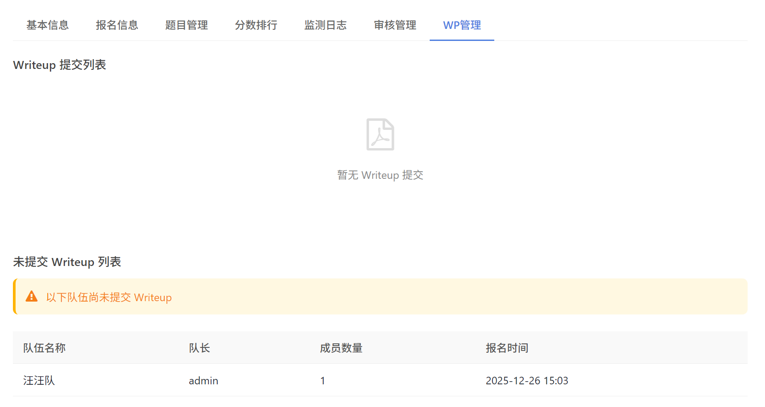This screenshot has height=407, width=765.
Task: Click the 未提交 Writeup 列表 heading
Action: tap(67, 262)
